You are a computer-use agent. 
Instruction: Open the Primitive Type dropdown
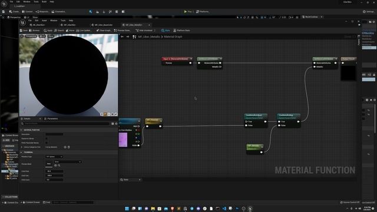[x=54, y=157]
